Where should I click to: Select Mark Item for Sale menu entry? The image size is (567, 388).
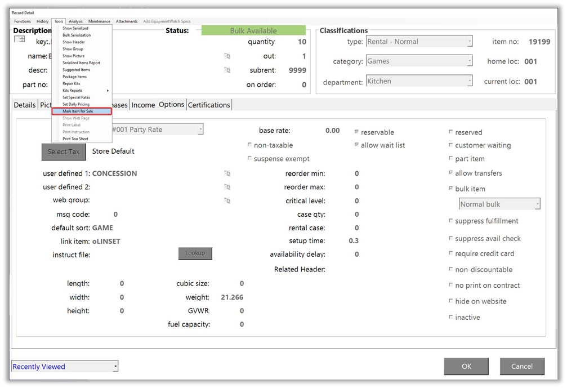[x=78, y=112]
